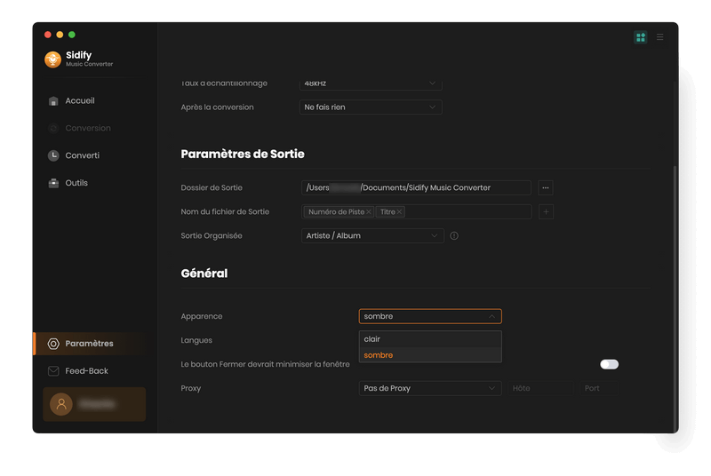Browse output folder with ellipsis button
The image size is (711, 476).
(x=546, y=187)
